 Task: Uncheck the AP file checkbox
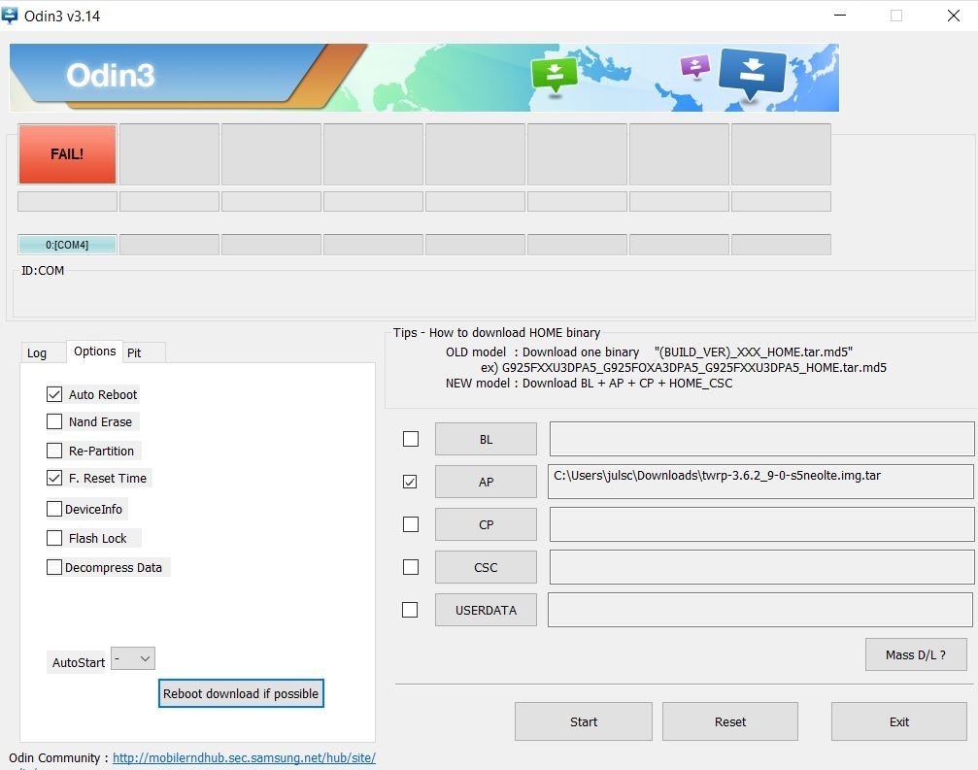[x=410, y=482]
